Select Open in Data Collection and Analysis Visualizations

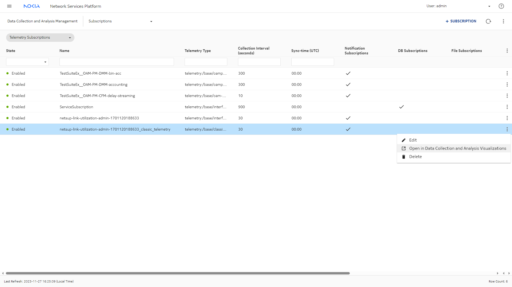pyautogui.click(x=457, y=148)
